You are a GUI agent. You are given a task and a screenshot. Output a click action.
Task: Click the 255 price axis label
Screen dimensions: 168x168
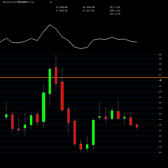pyautogui.click(x=160, y=153)
